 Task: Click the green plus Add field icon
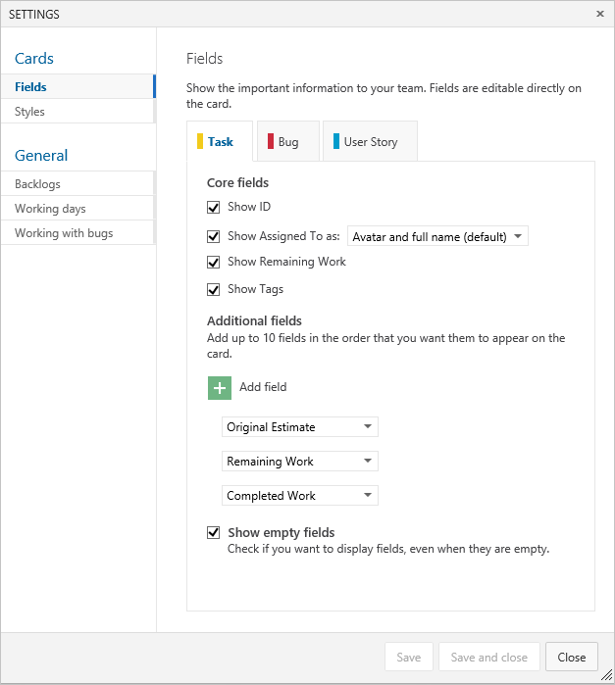pos(219,388)
